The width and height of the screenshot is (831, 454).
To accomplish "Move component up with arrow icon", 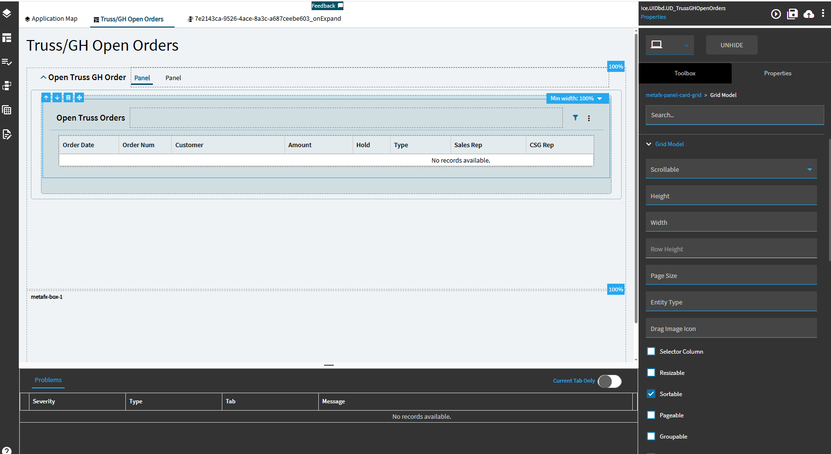I will tap(46, 97).
